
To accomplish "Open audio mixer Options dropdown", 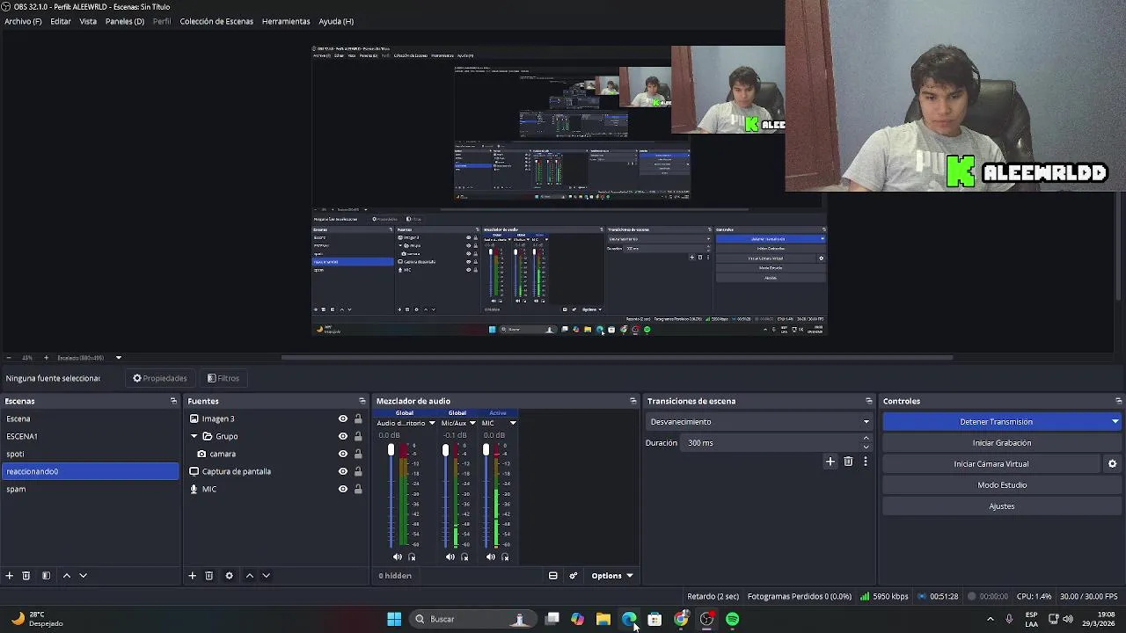I will (611, 576).
